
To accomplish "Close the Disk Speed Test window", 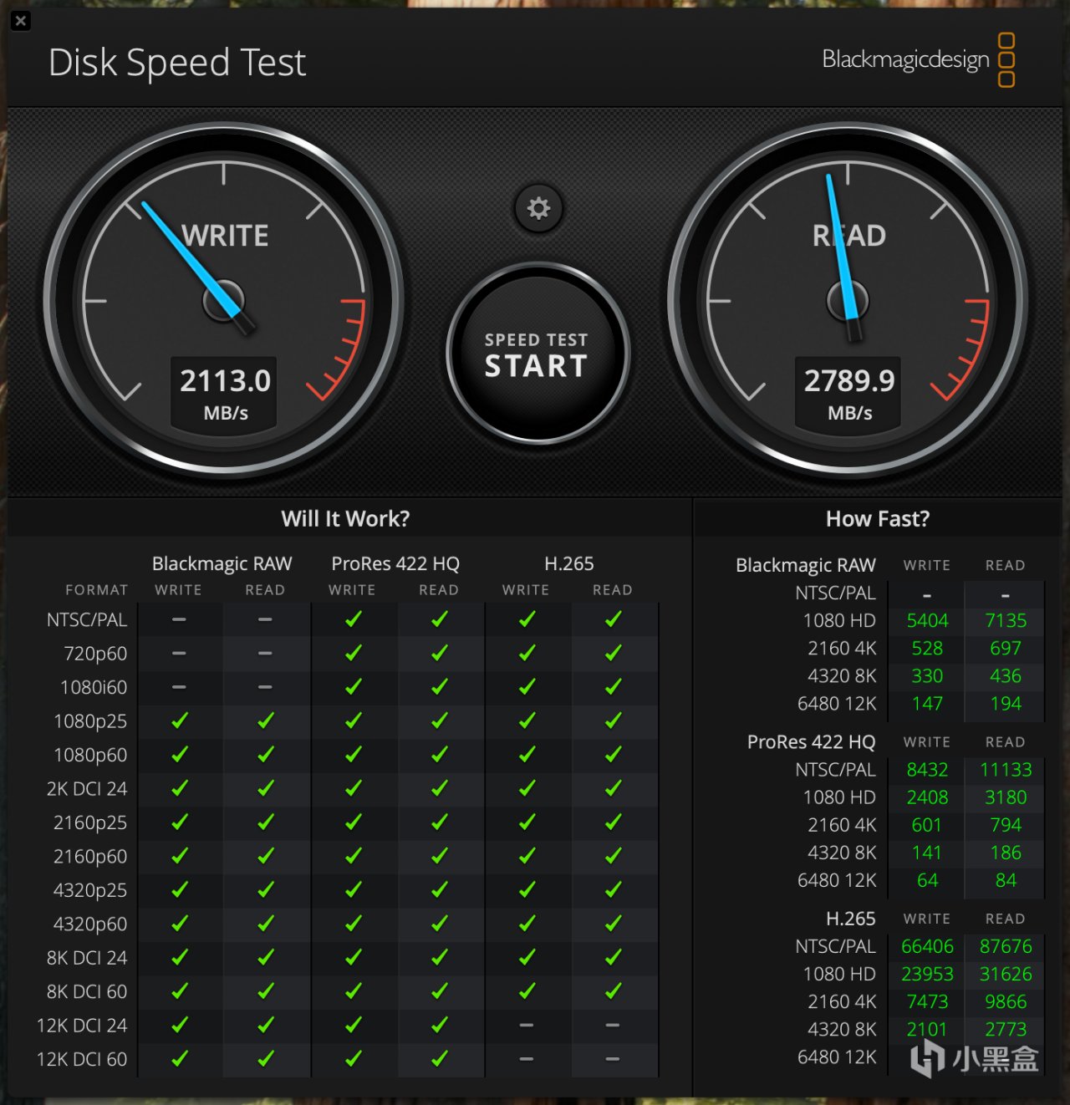I will click(21, 21).
